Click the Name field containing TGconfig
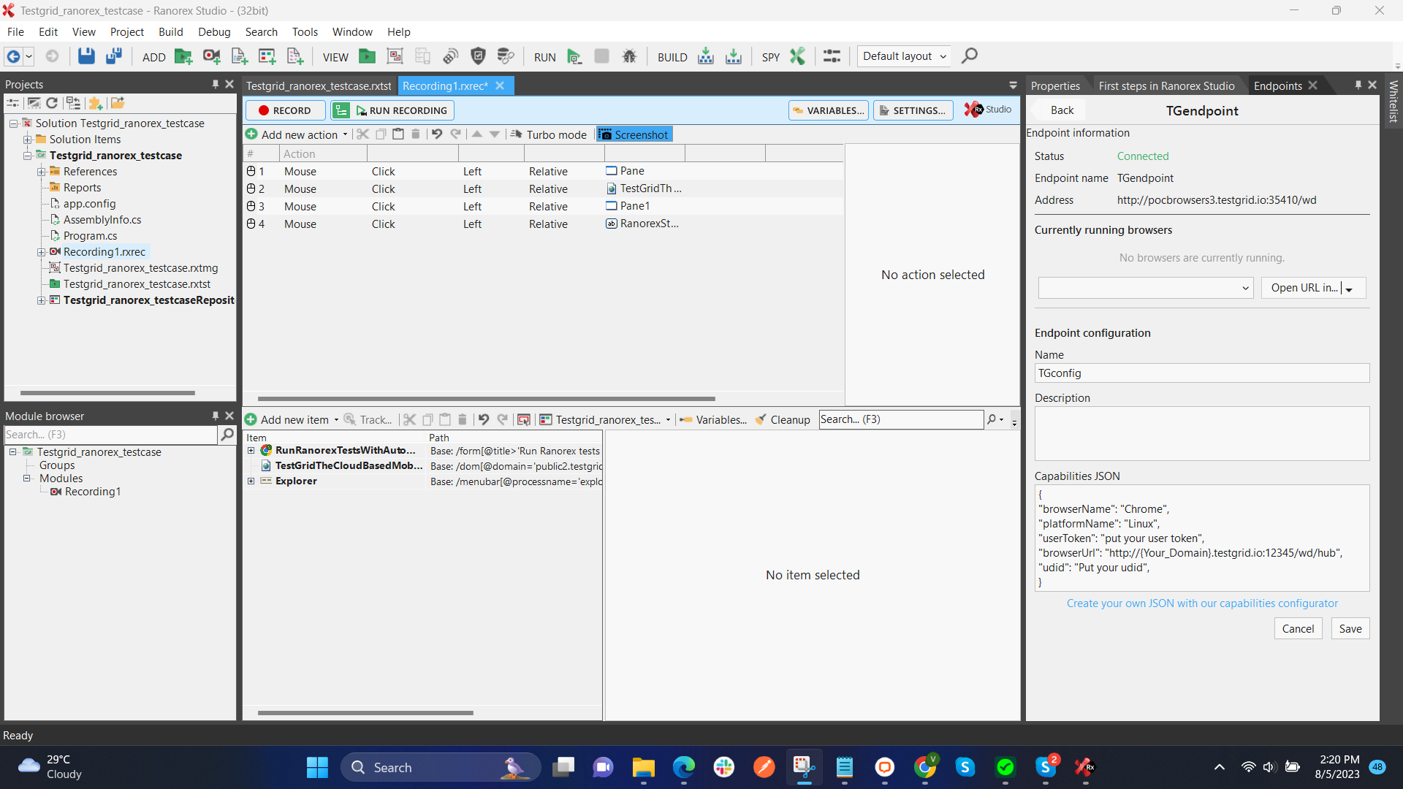The width and height of the screenshot is (1403, 789). (x=1202, y=373)
